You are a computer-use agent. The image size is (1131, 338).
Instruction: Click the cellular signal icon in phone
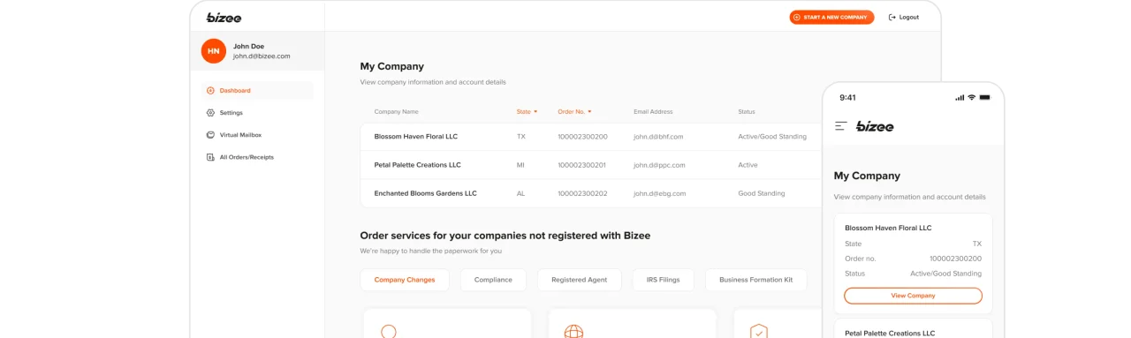pyautogui.click(x=960, y=97)
